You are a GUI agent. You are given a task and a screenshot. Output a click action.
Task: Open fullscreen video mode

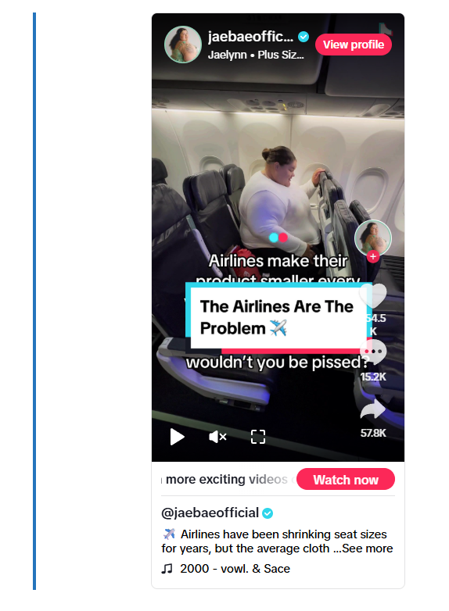[258, 437]
